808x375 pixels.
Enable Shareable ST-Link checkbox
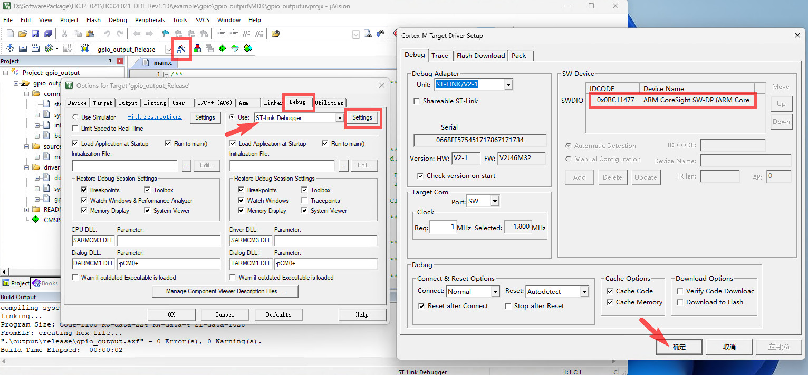pos(417,101)
